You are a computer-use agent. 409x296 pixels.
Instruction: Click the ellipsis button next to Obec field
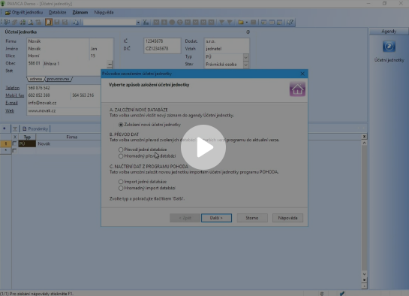tap(110, 64)
